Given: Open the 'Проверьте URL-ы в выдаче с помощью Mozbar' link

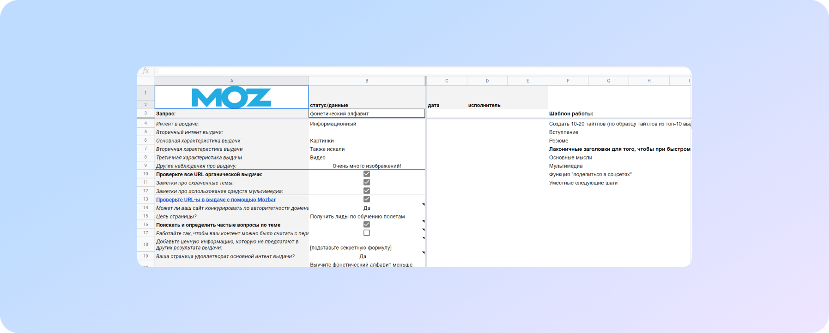Looking at the screenshot, I should click(216, 200).
